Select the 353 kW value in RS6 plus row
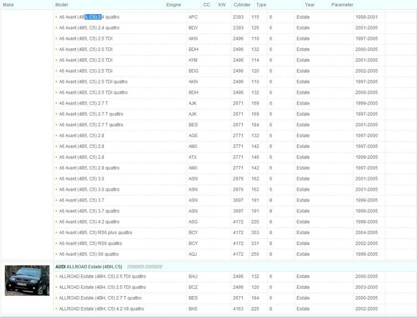 click(255, 232)
